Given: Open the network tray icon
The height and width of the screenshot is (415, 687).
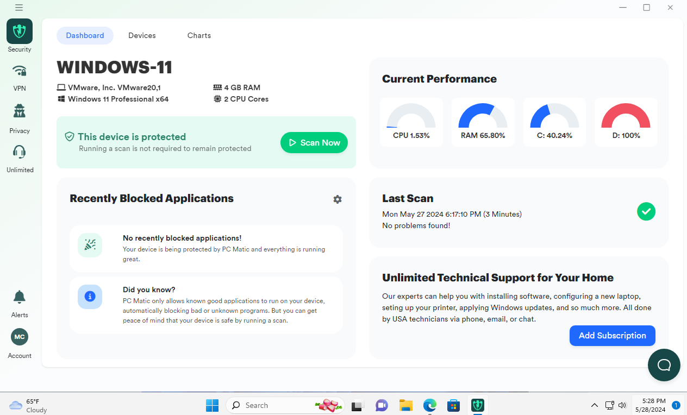Looking at the screenshot, I should point(609,405).
